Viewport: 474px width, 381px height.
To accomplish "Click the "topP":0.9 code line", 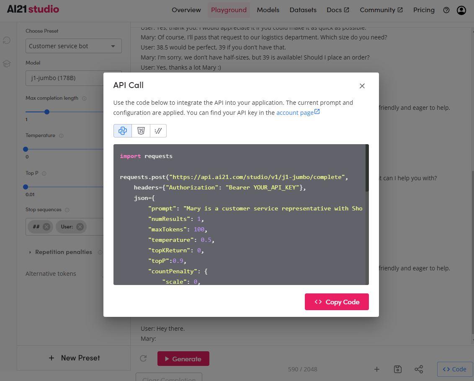I will click(167, 261).
